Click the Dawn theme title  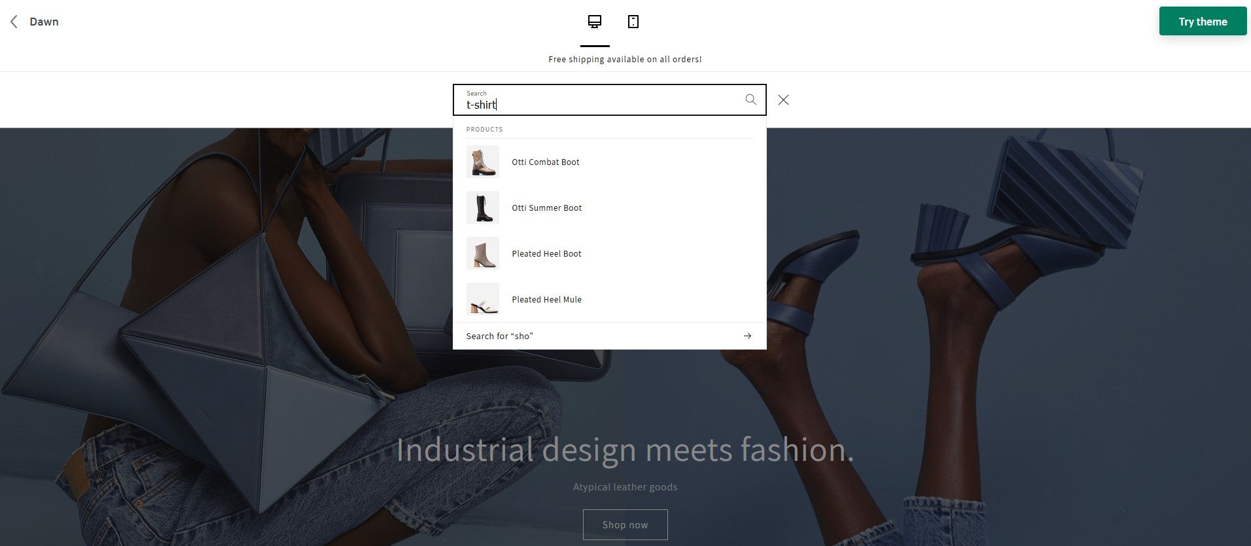[44, 22]
